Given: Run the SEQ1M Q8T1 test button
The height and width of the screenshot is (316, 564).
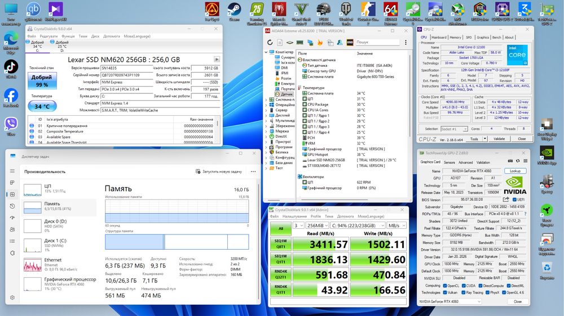Looking at the screenshot, I should 281,244.
